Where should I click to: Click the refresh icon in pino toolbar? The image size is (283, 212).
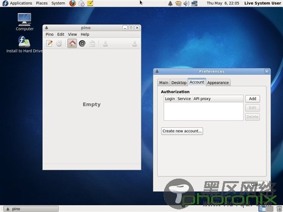59,44
